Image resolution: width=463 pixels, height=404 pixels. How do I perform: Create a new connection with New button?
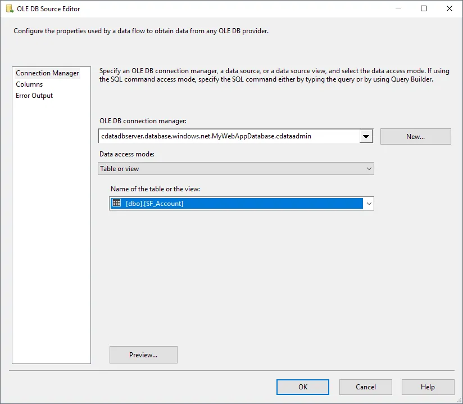pyautogui.click(x=415, y=136)
